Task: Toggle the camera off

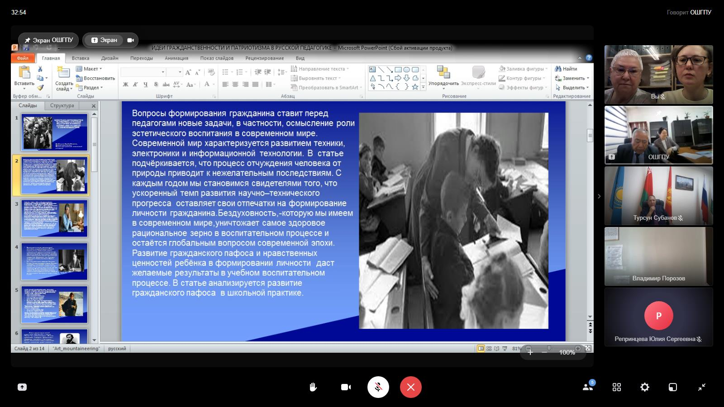Action: (346, 387)
